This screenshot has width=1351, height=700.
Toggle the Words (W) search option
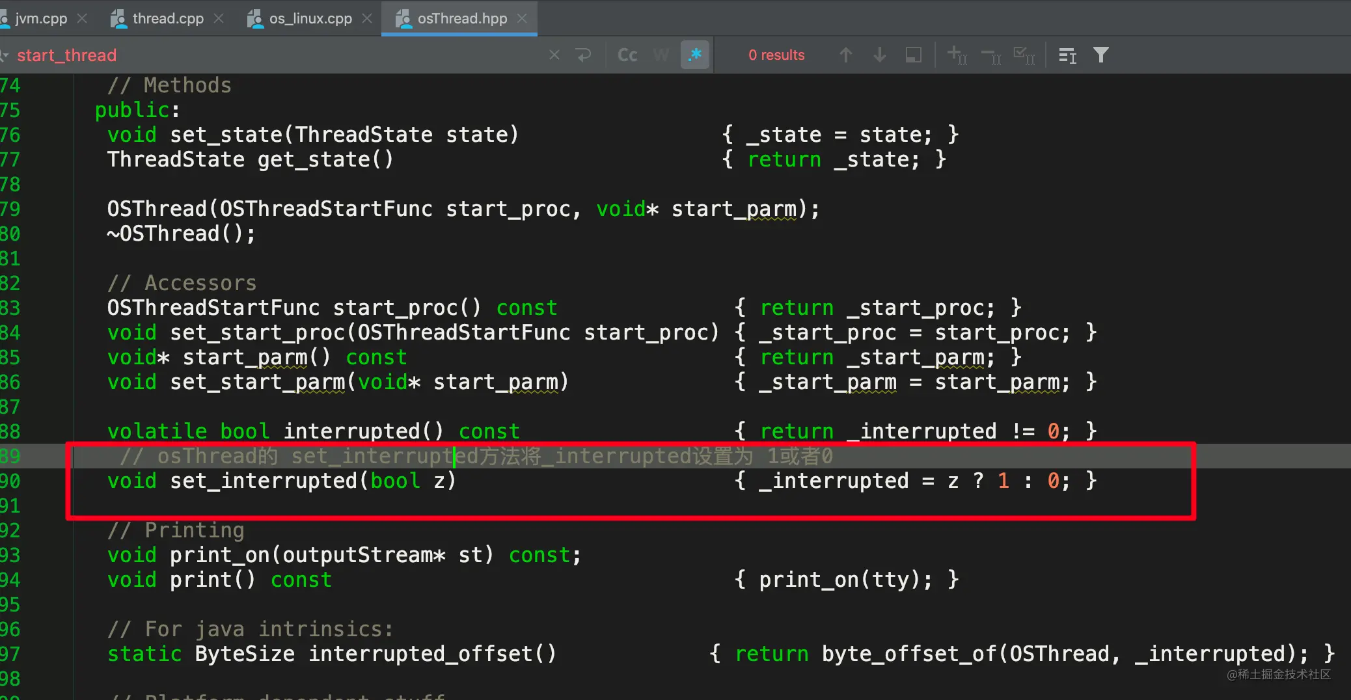point(661,55)
